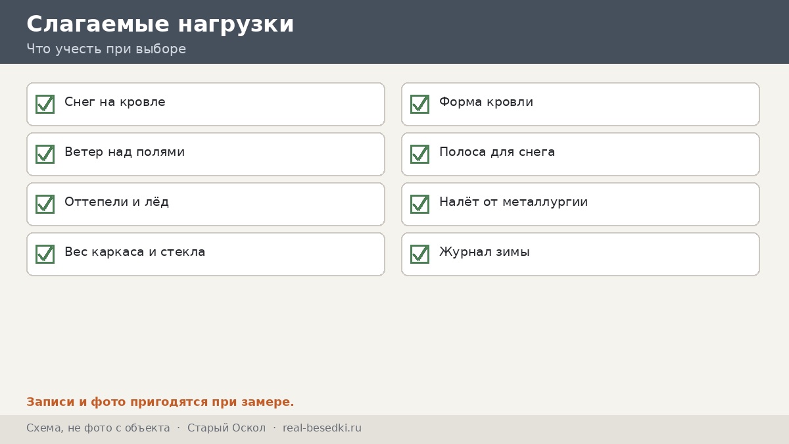The width and height of the screenshot is (789, 444).
Task: Uncheck the 'Полоса для снега' checkbox
Action: click(x=419, y=154)
